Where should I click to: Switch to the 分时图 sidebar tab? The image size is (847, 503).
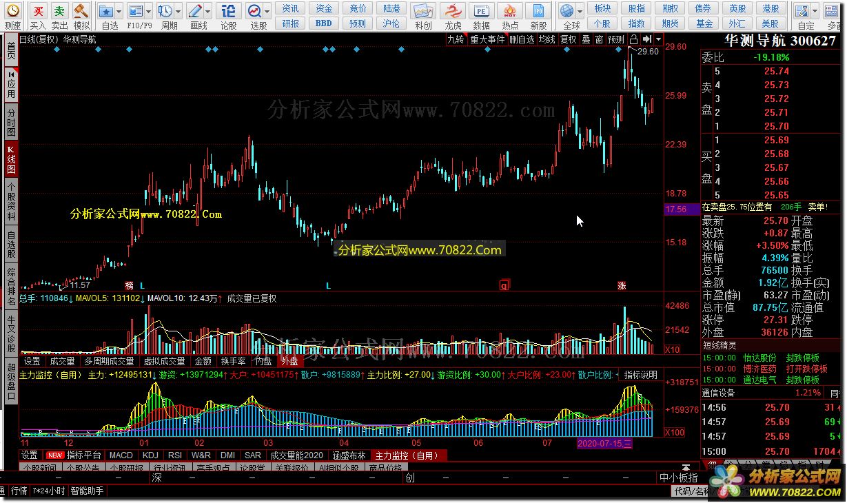point(10,123)
